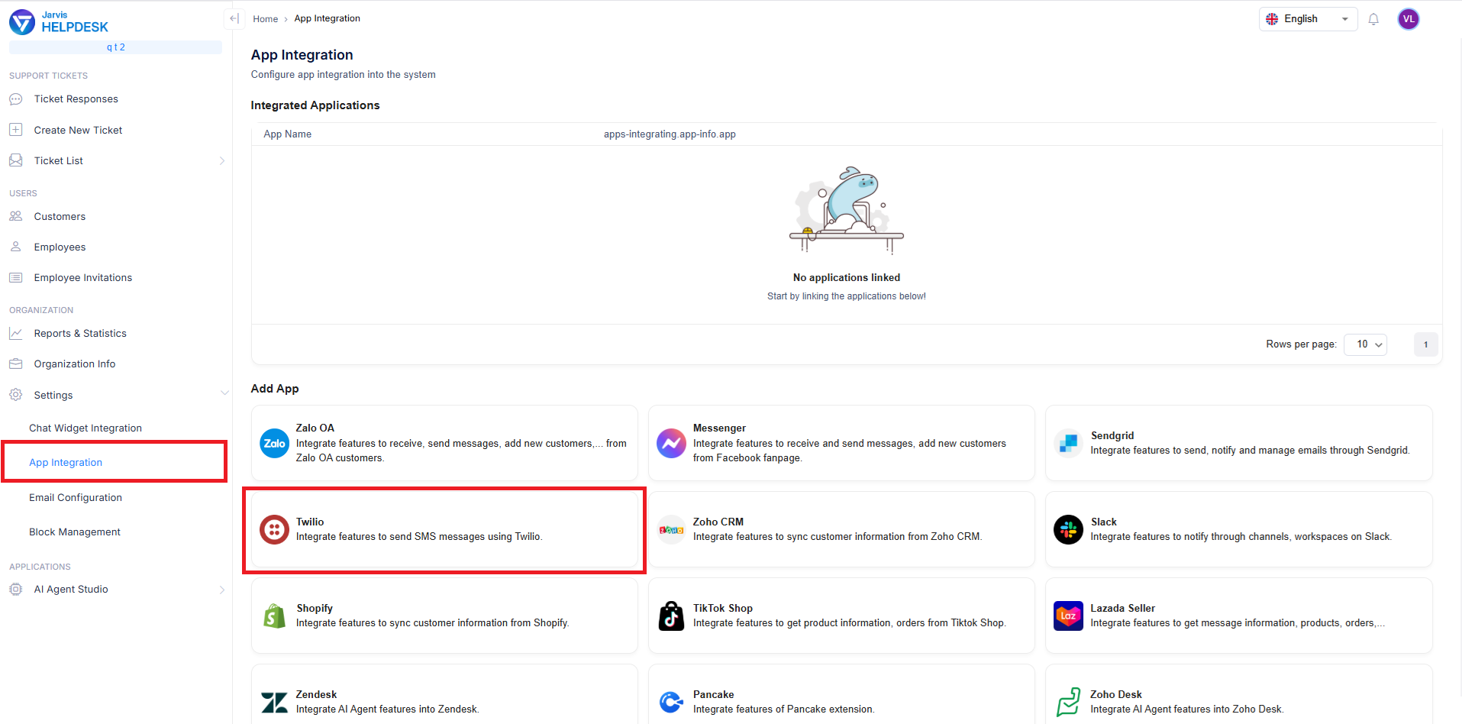Select Chat Widget Integration submenu

86,428
